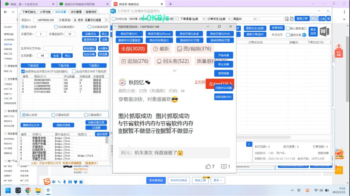350x196 pixels.
Task: Open the end date picker dropdown
Action: [x=176, y=19]
